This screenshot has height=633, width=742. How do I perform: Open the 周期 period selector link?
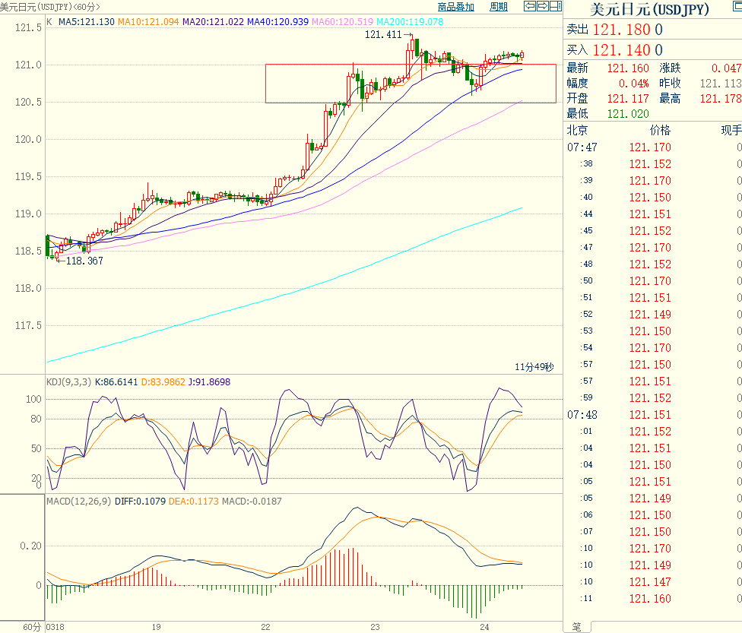click(498, 7)
